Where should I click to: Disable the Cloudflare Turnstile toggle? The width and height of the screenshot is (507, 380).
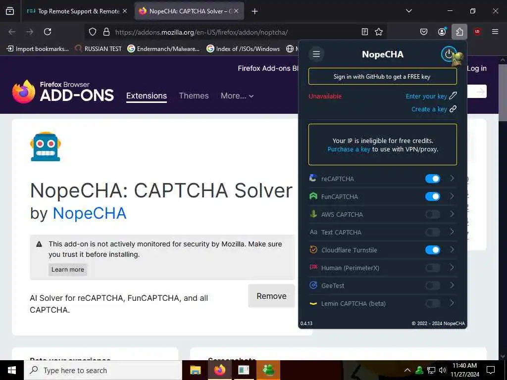pos(433,250)
